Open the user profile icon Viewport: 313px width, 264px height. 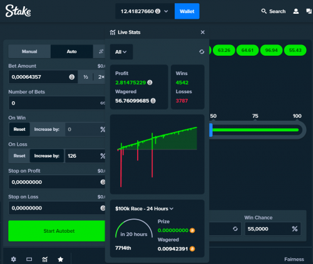[296, 11]
